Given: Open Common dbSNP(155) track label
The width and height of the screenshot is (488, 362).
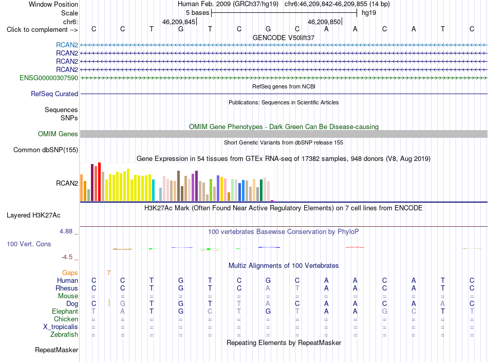Looking at the screenshot, I should 46,150.
